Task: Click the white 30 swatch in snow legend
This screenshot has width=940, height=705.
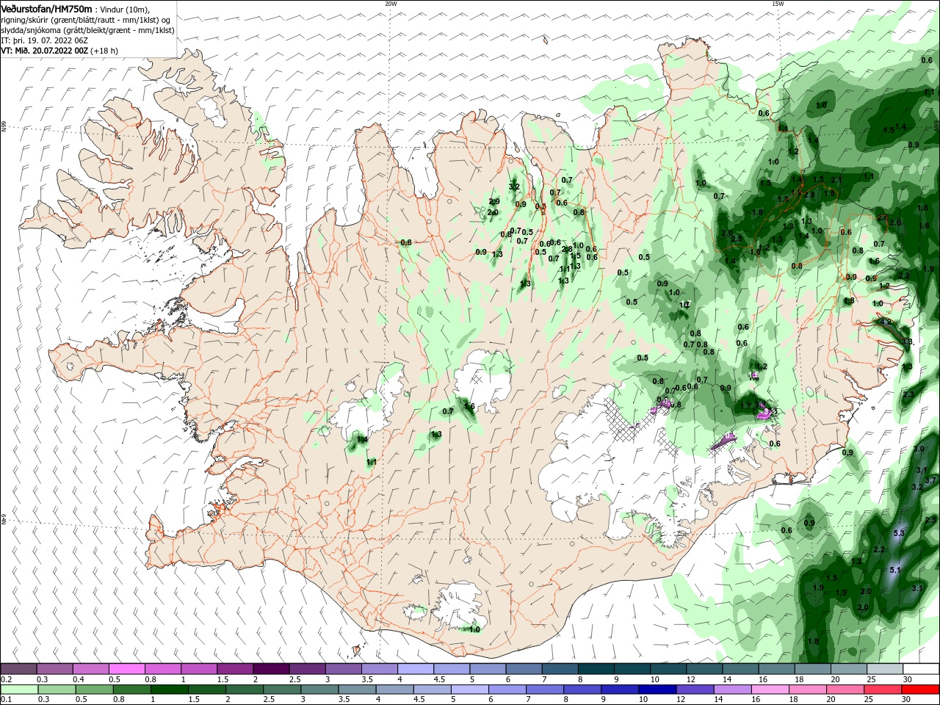Action: coord(920,669)
